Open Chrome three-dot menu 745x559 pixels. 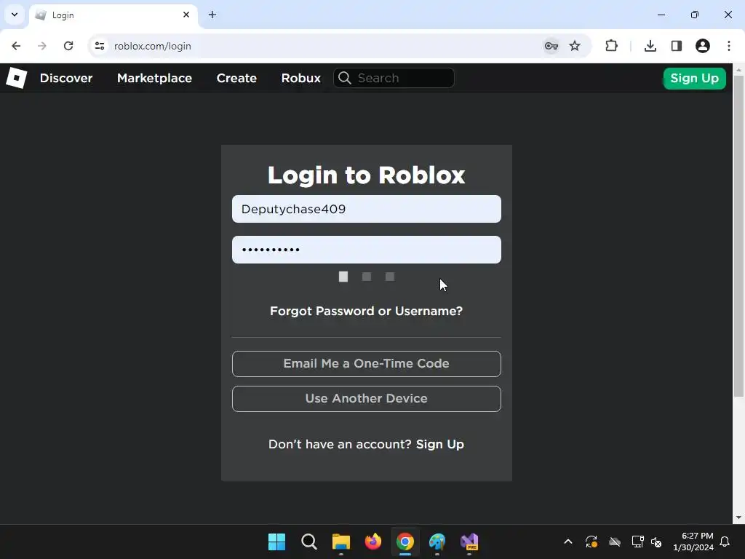pyautogui.click(x=729, y=46)
